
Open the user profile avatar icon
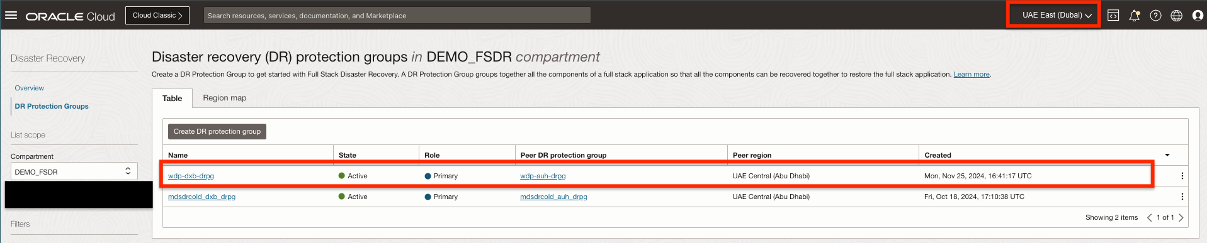coord(1198,16)
